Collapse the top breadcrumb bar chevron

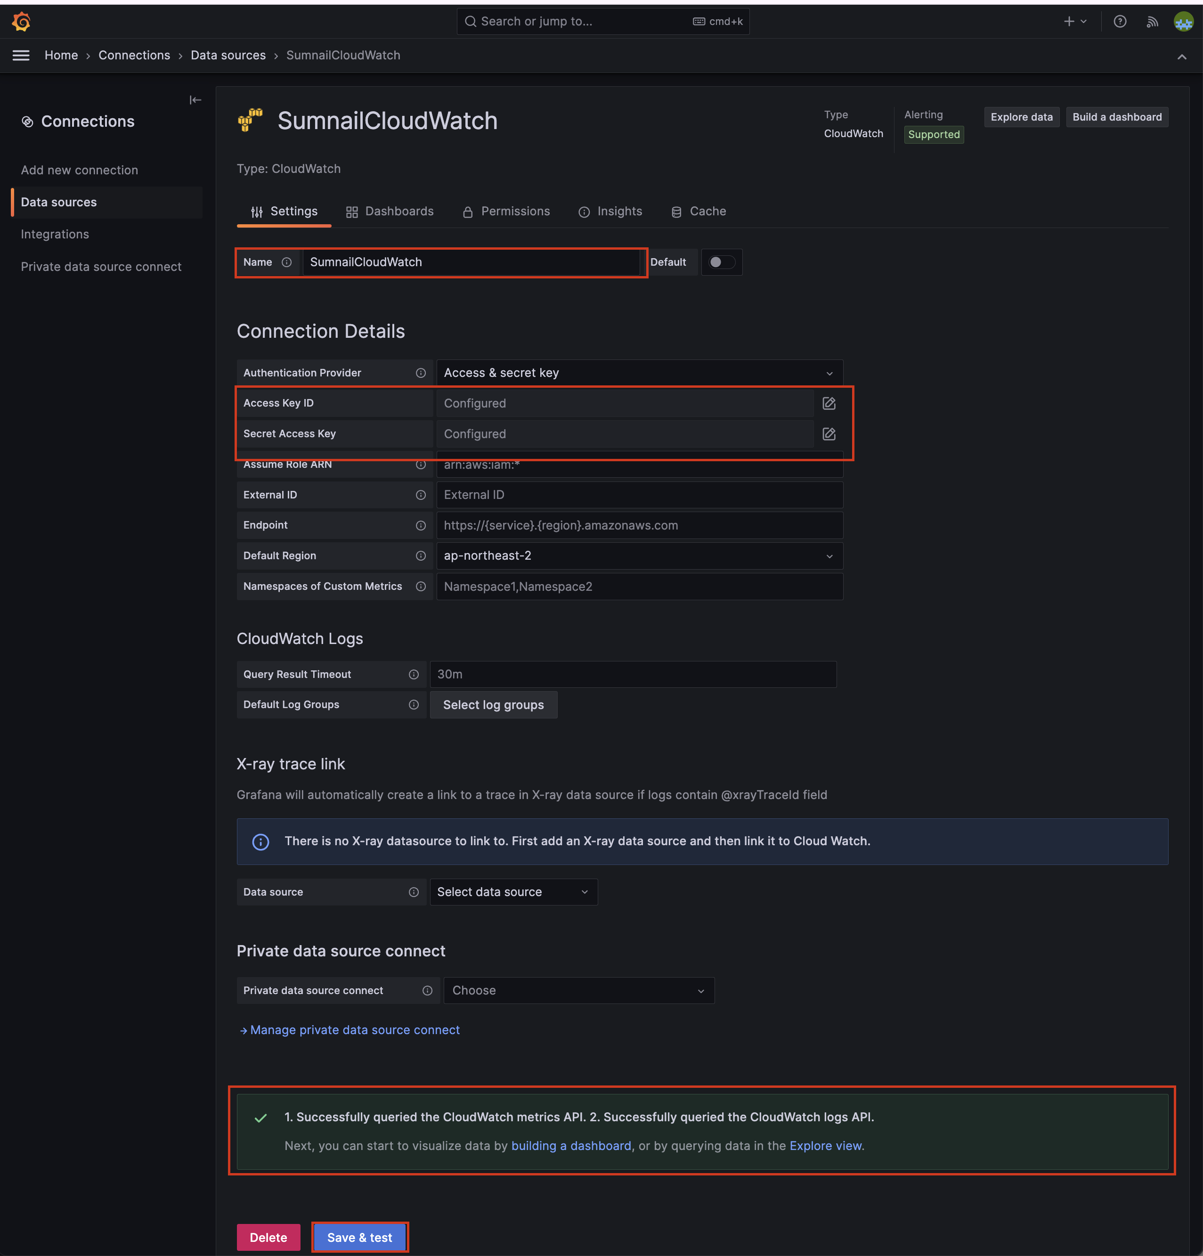[1182, 57]
